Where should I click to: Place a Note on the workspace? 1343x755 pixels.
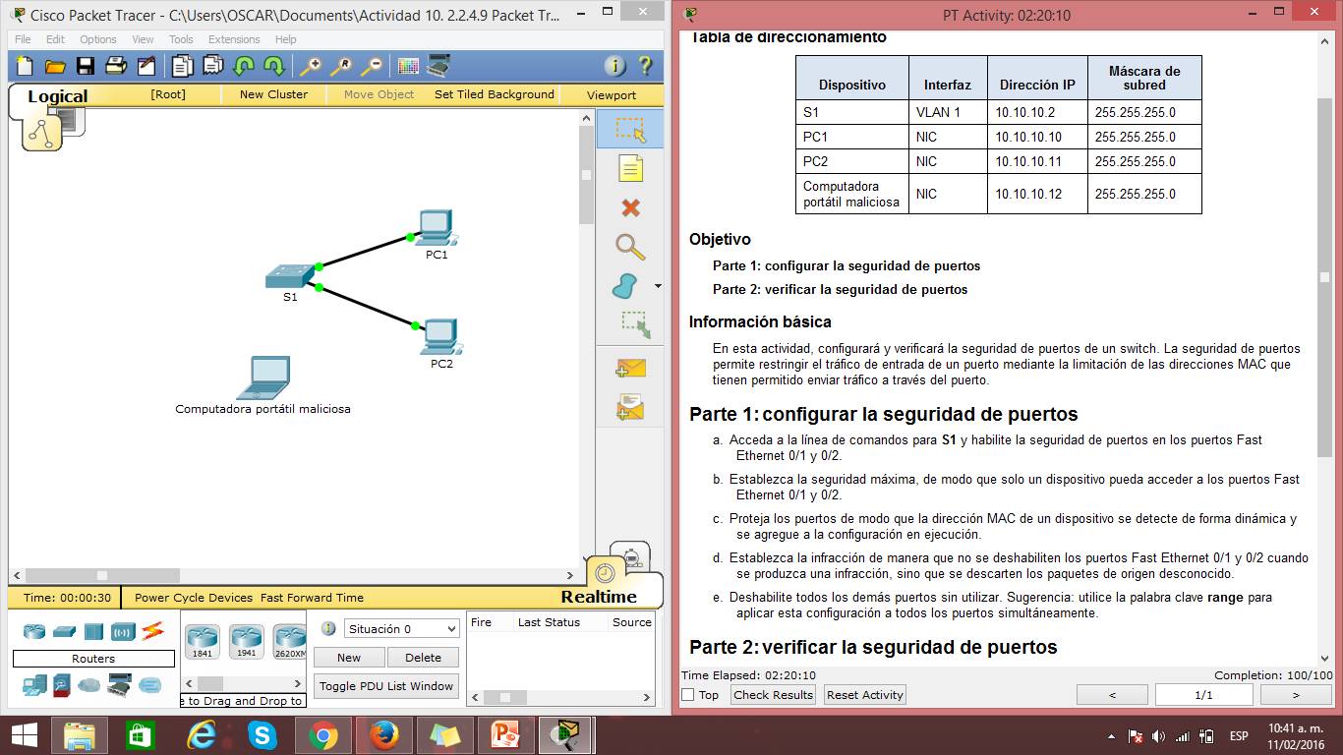click(x=630, y=169)
